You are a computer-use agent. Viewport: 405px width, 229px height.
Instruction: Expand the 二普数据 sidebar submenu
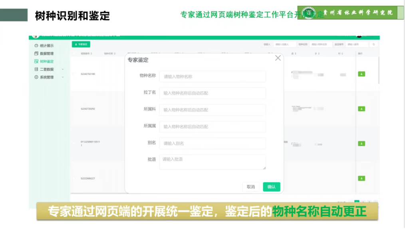pos(63,69)
